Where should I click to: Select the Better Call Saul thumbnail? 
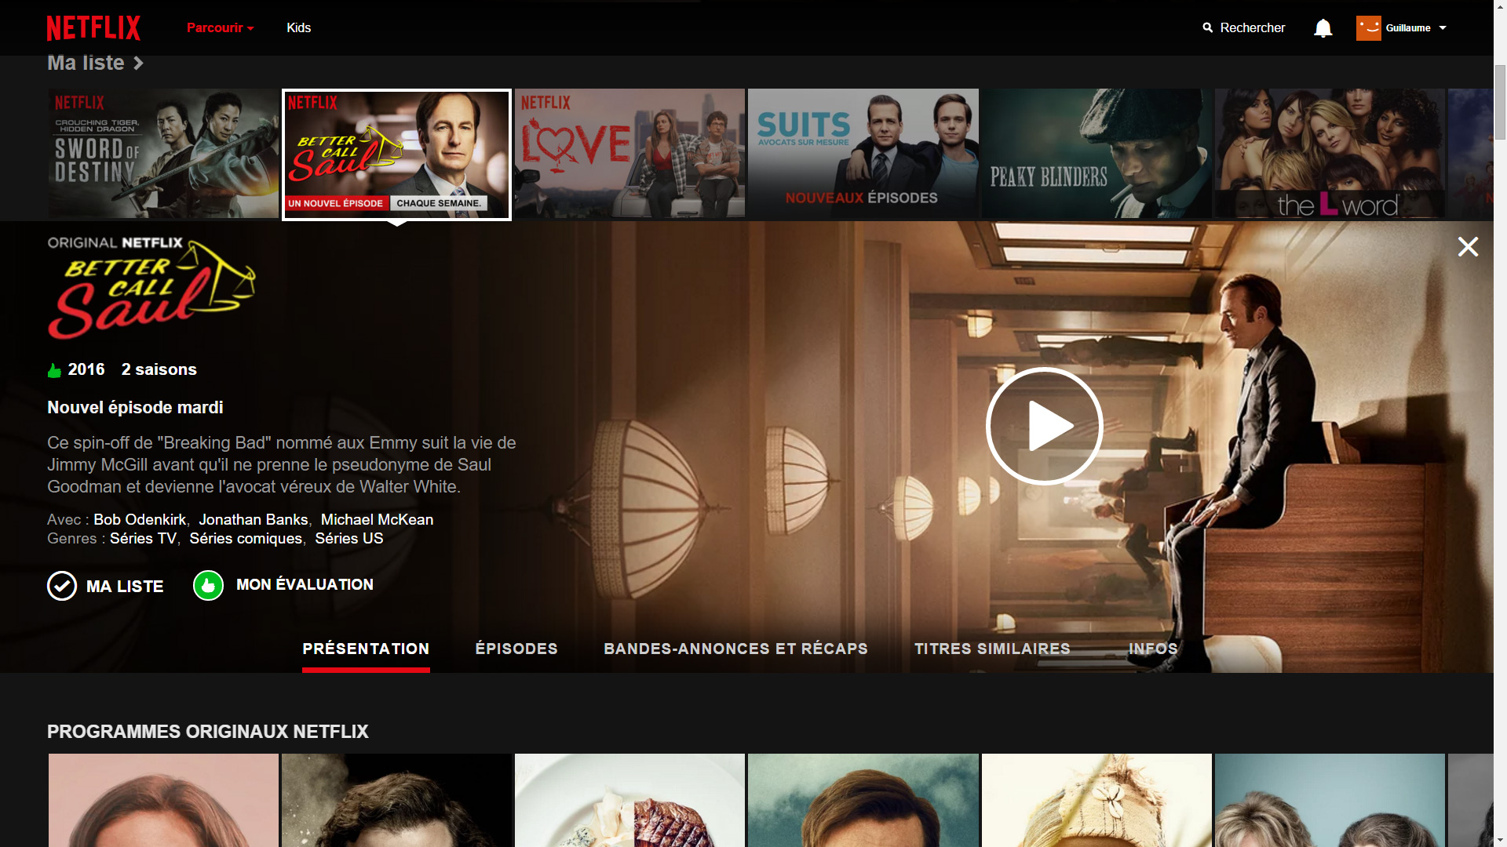pos(396,154)
